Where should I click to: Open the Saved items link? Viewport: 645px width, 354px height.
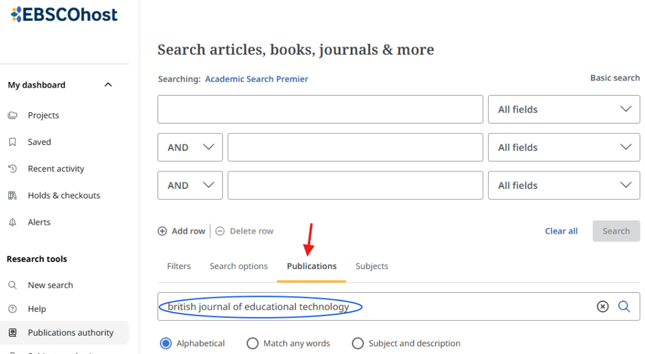[x=40, y=142]
